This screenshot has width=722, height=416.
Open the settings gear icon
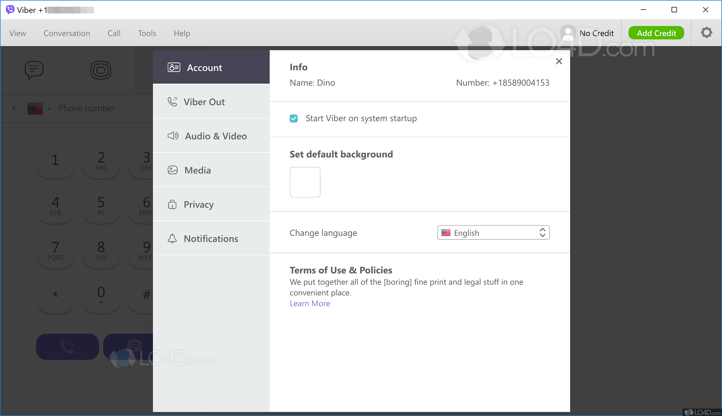point(706,32)
